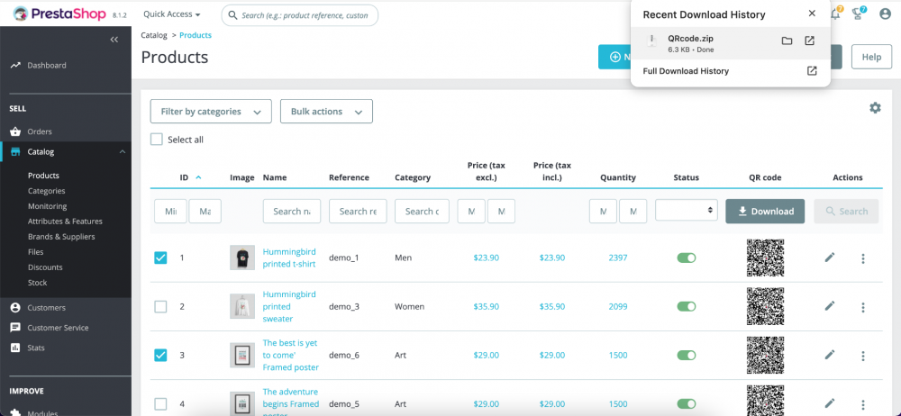Open the Status filter select
901x416 pixels.
click(x=687, y=211)
